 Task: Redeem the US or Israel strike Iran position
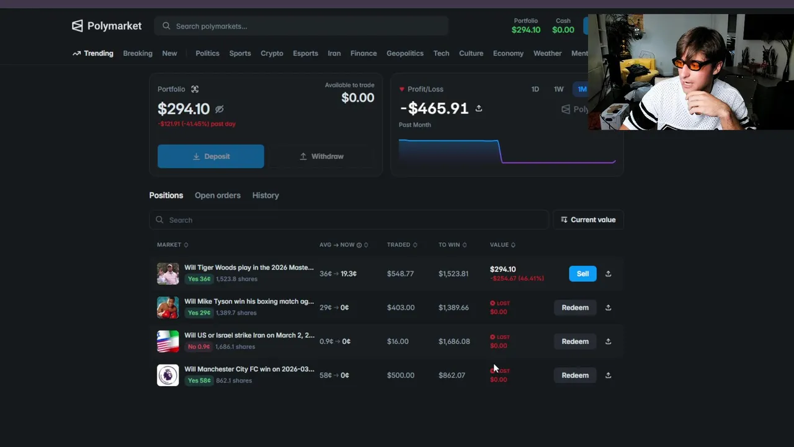tap(575, 341)
